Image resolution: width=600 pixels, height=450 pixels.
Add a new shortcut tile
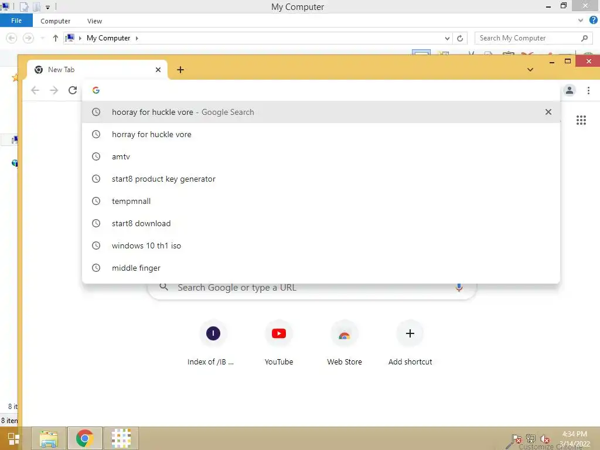(x=410, y=342)
